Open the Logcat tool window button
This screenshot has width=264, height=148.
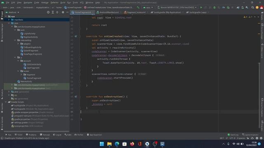[57, 135]
